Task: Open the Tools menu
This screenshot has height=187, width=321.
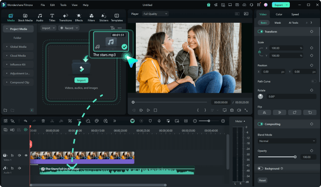Action: (63, 5)
